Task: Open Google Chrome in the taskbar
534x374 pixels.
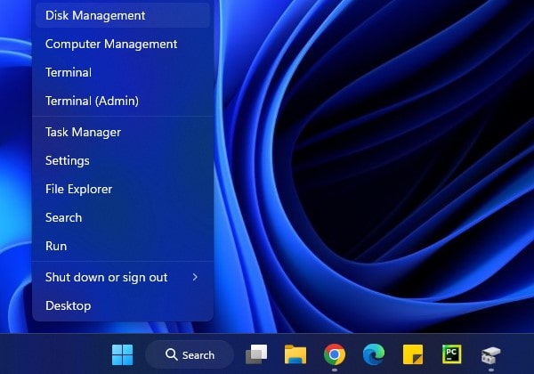Action: click(335, 354)
